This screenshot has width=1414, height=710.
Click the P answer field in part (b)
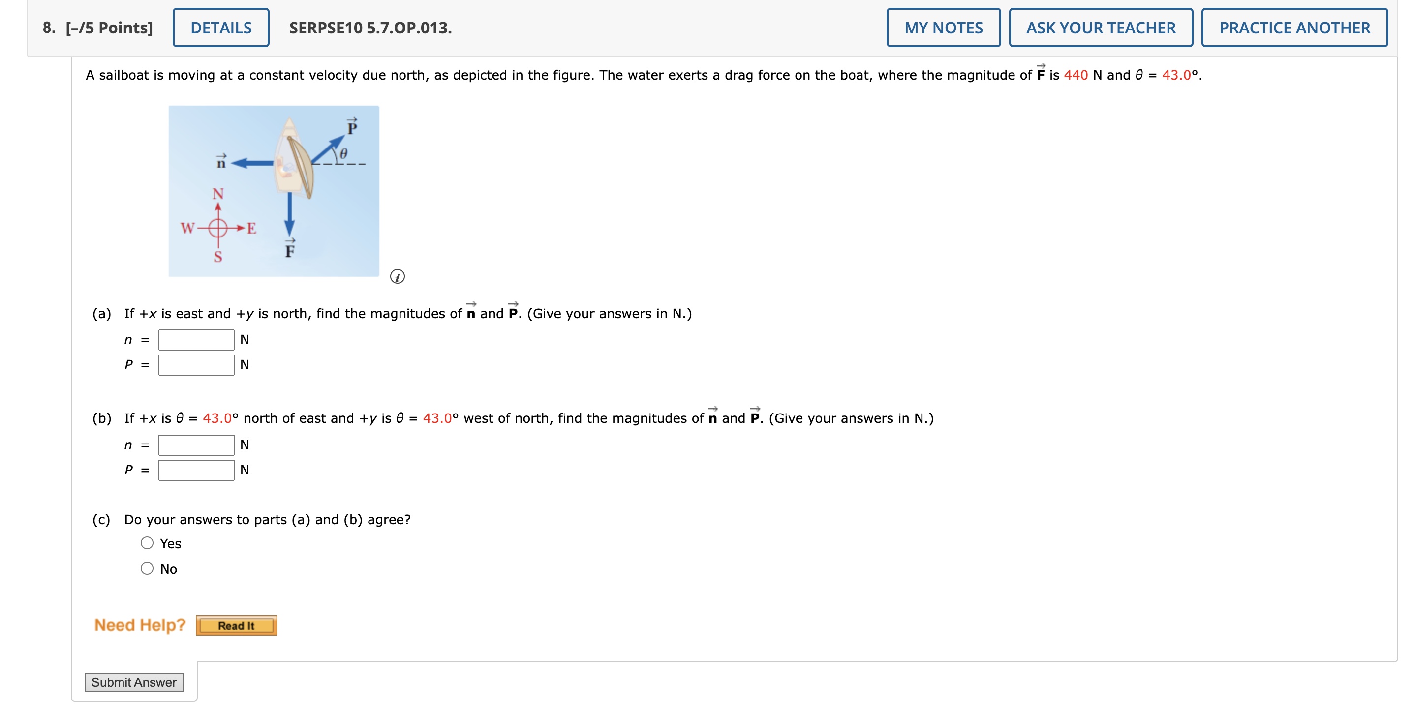tap(195, 470)
